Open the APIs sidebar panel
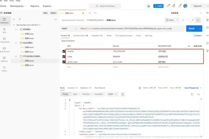Viewport: 209px width, 139px height. [4, 30]
